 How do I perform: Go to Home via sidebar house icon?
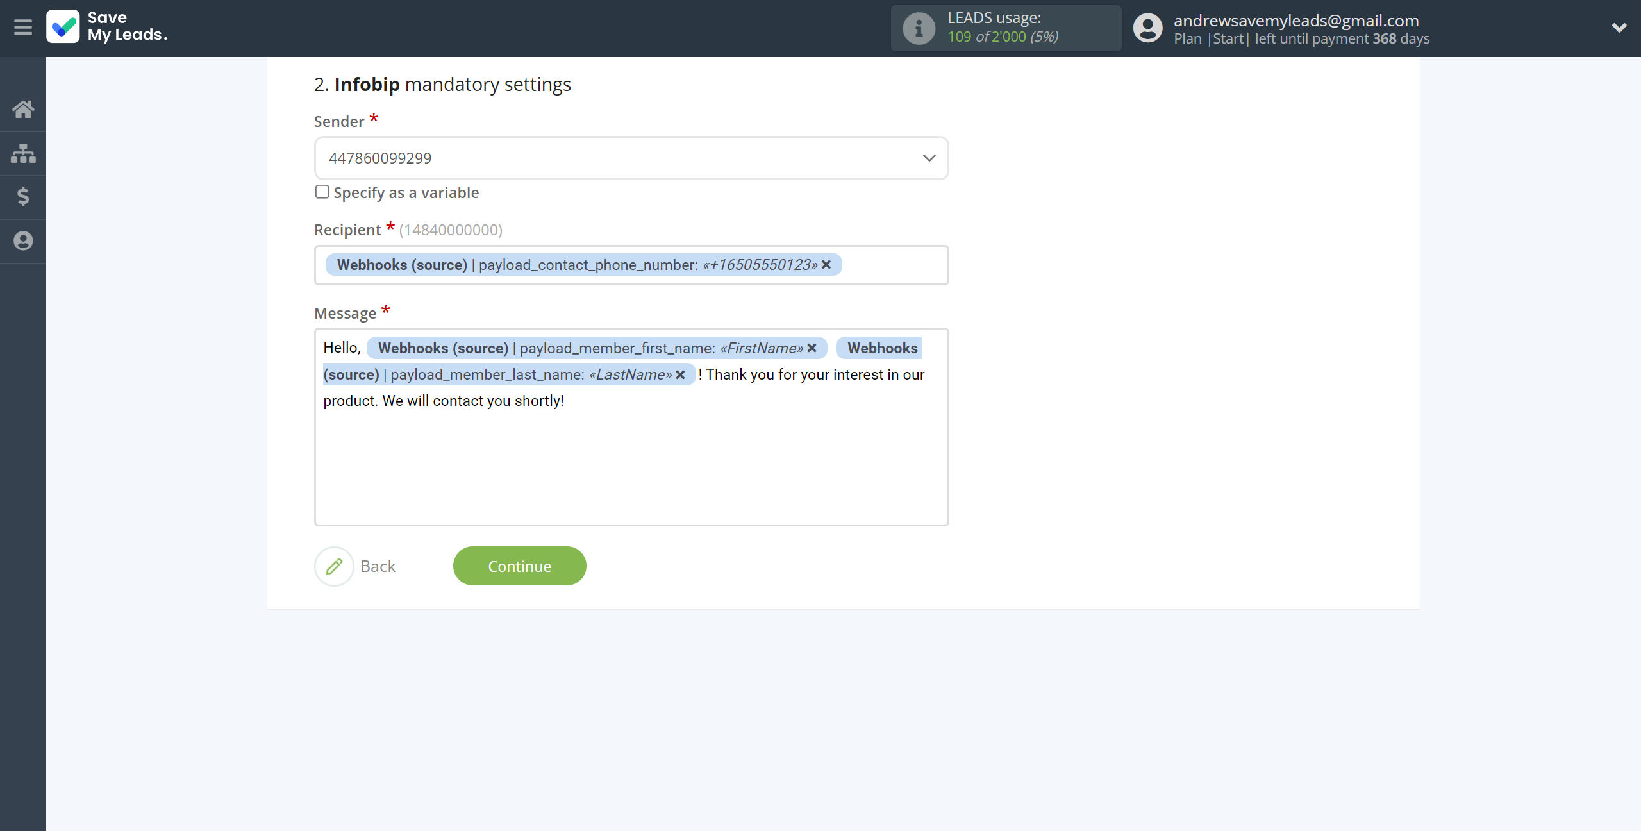[x=23, y=109]
